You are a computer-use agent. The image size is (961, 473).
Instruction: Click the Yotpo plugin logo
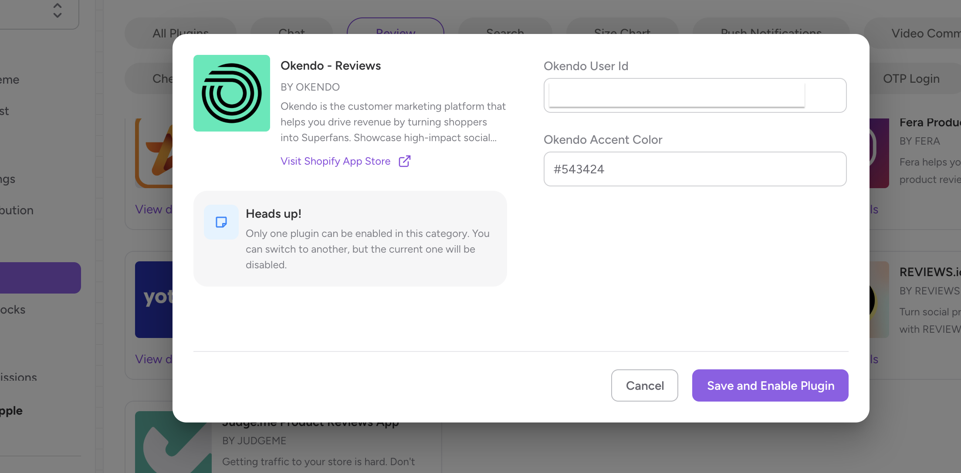pos(154,300)
